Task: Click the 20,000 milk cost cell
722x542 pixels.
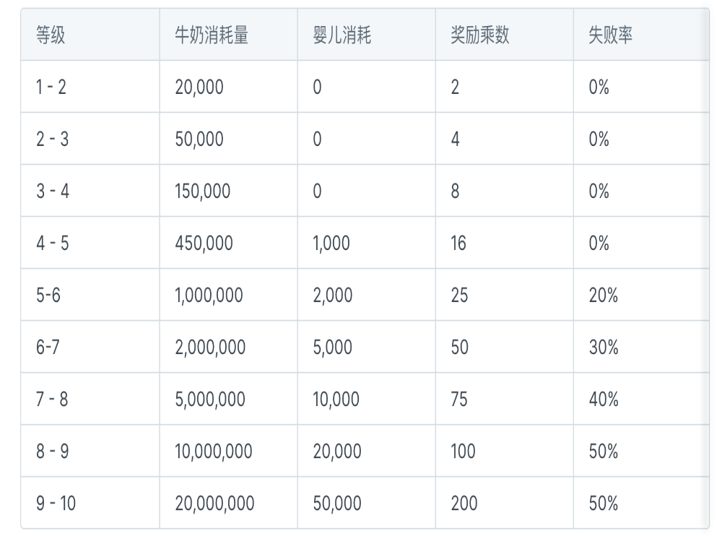Action: (x=228, y=87)
